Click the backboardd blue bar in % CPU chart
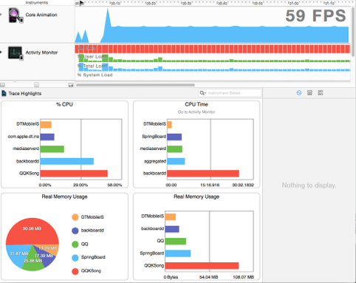This screenshot has width=356, height=283. point(67,161)
